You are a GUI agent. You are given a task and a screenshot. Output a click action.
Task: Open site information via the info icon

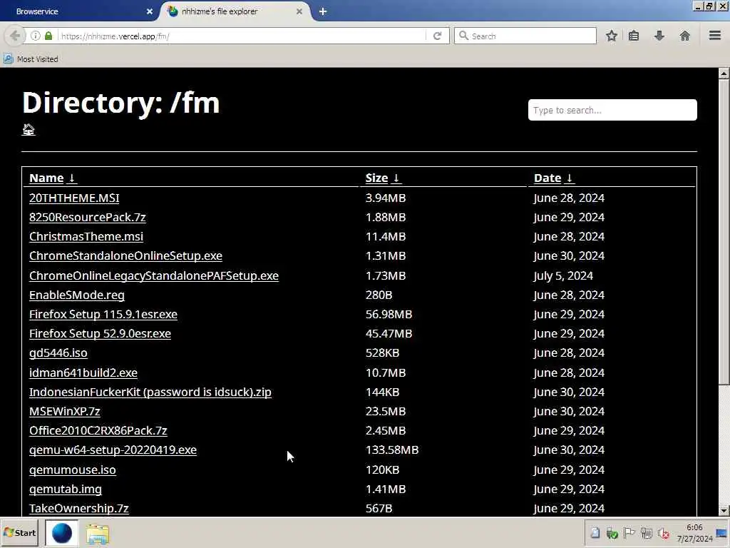[x=36, y=36]
